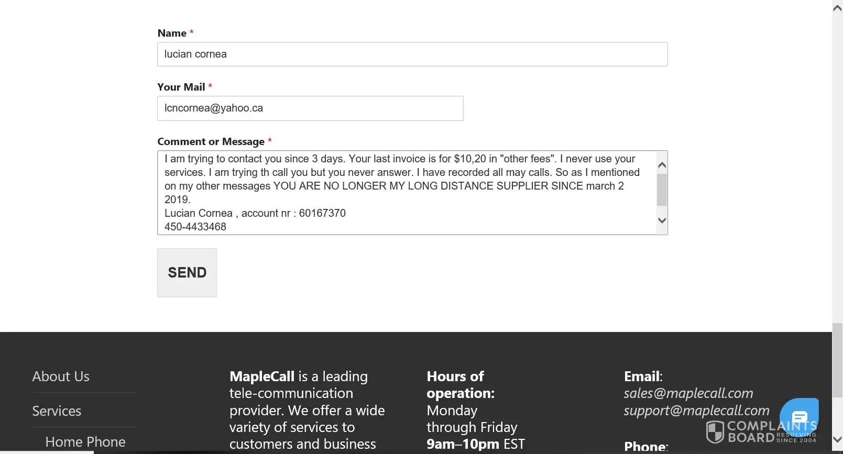Click into the Your Mail email field
843x454 pixels.
point(310,108)
